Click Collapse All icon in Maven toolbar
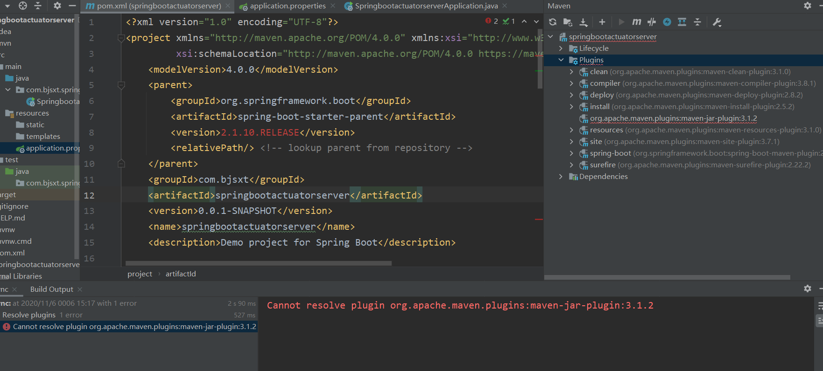This screenshot has width=823, height=371. 697,22
